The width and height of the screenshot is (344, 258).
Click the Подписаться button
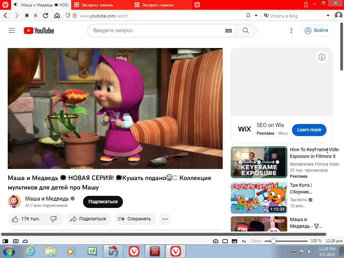point(103,202)
